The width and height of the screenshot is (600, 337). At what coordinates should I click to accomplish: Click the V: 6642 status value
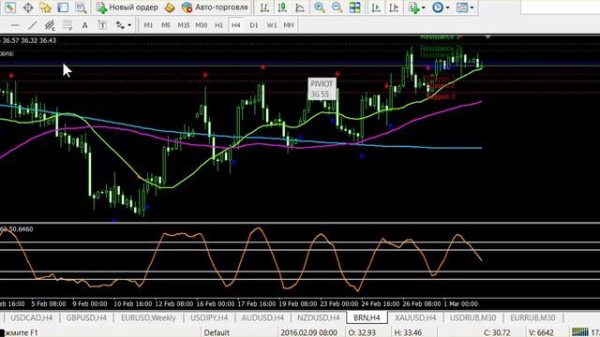(x=541, y=332)
